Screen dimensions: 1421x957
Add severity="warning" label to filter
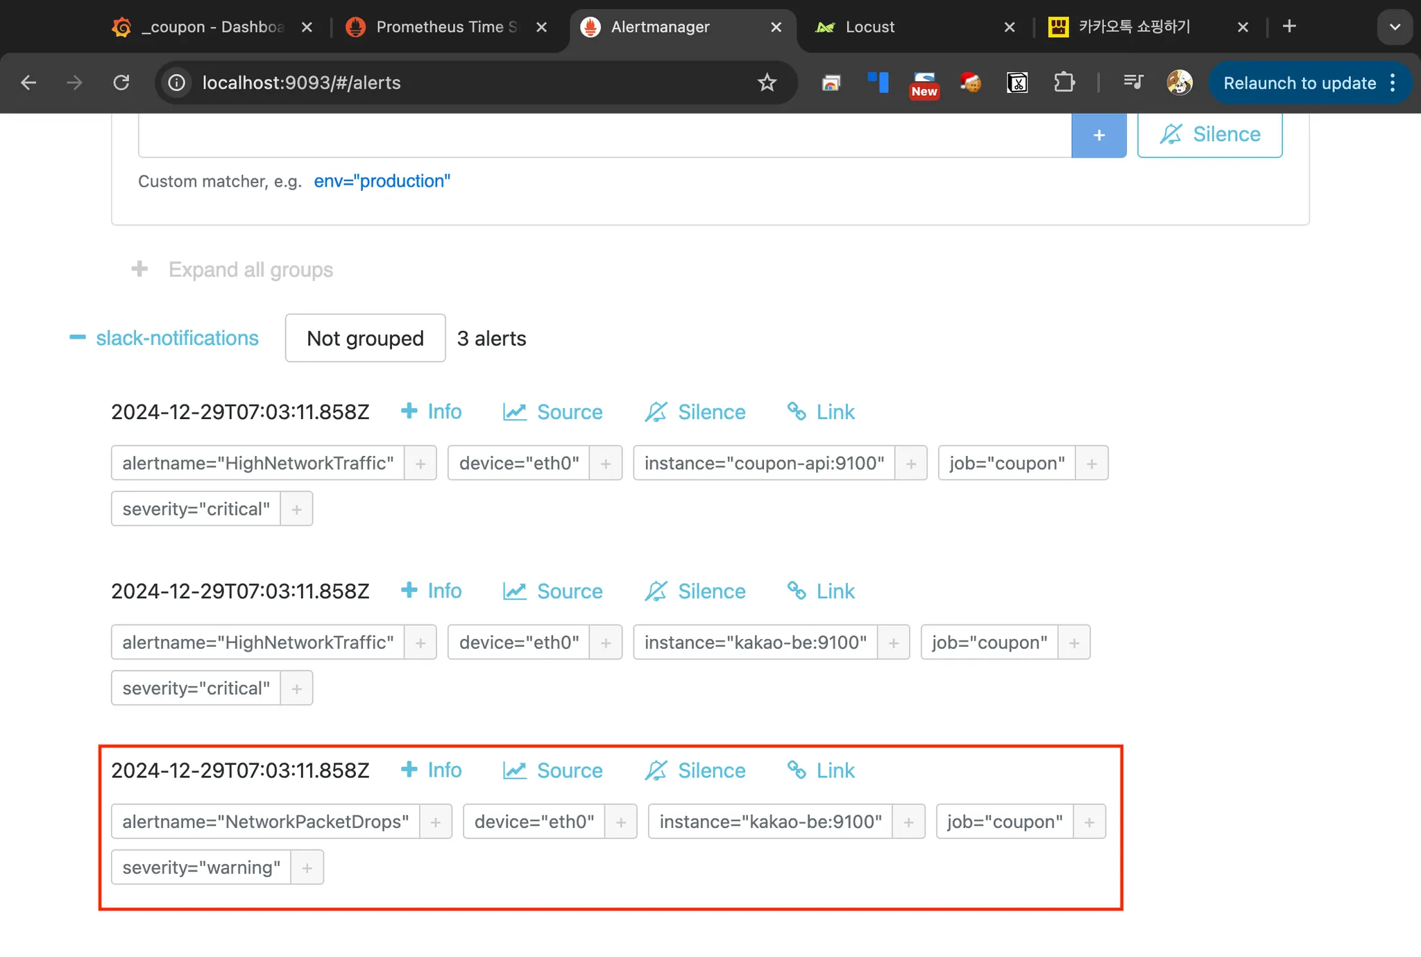pos(307,867)
